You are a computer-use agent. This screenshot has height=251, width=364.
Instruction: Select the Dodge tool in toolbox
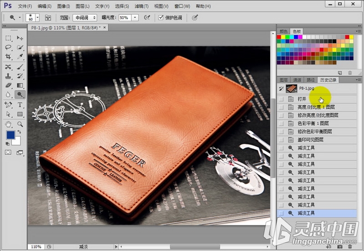pyautogui.click(x=20, y=94)
